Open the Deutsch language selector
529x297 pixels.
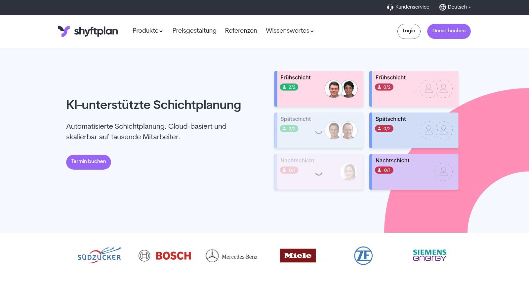(x=455, y=7)
